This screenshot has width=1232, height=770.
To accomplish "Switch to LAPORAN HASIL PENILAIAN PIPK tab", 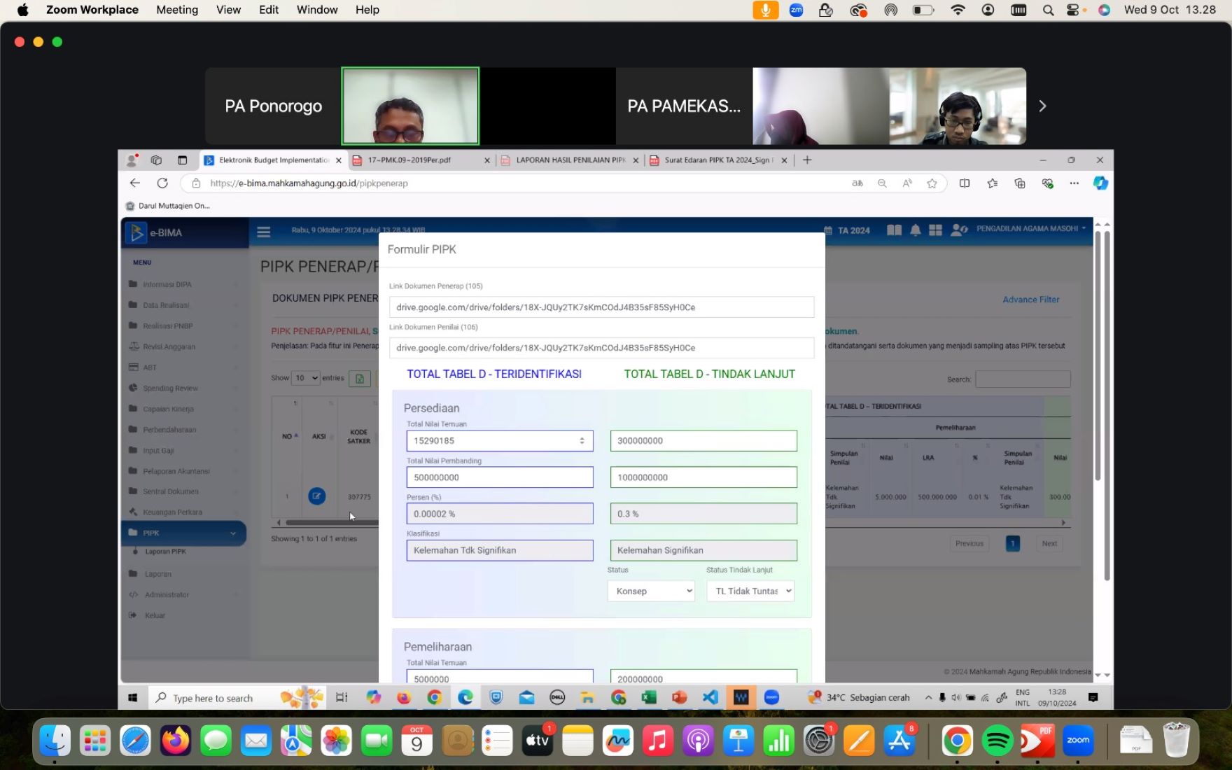I will coord(570,160).
